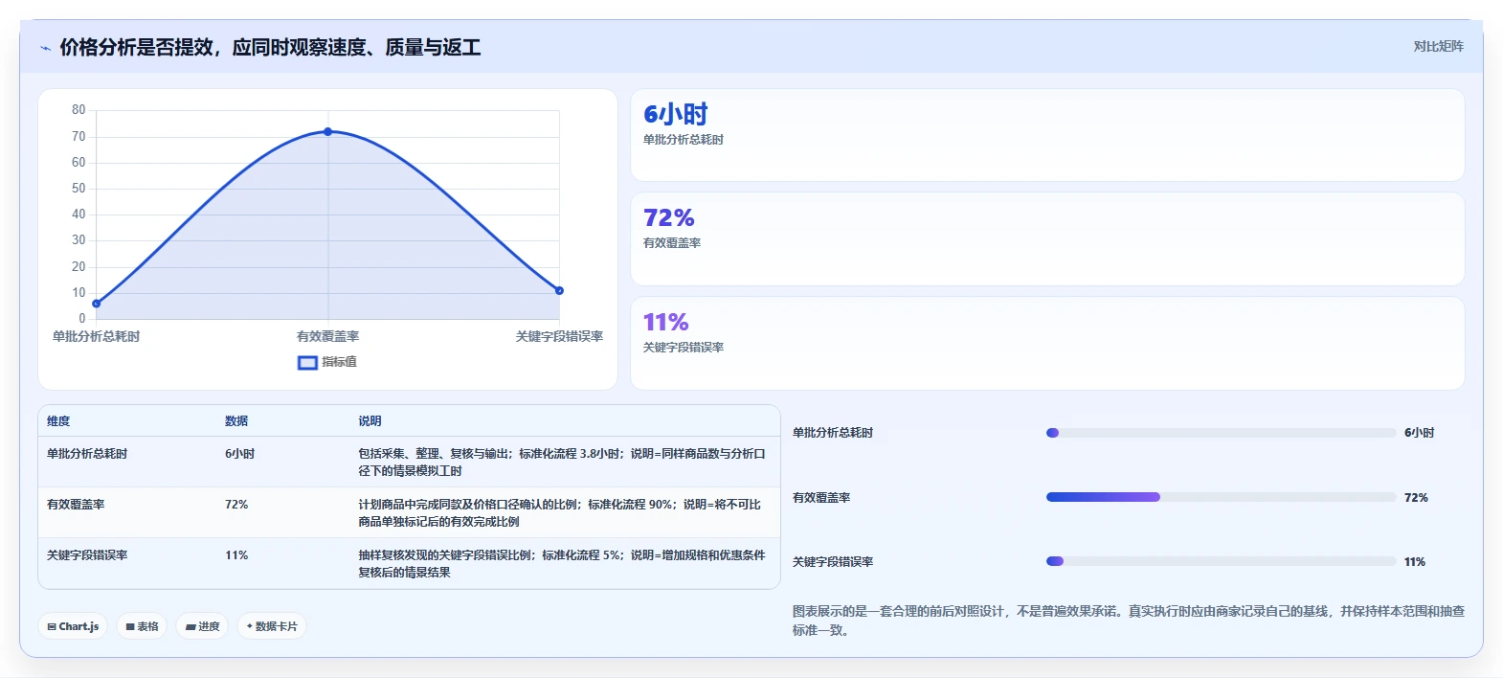Select table cell 关键字段错误率
The height and width of the screenshot is (678, 1503).
(x=87, y=555)
